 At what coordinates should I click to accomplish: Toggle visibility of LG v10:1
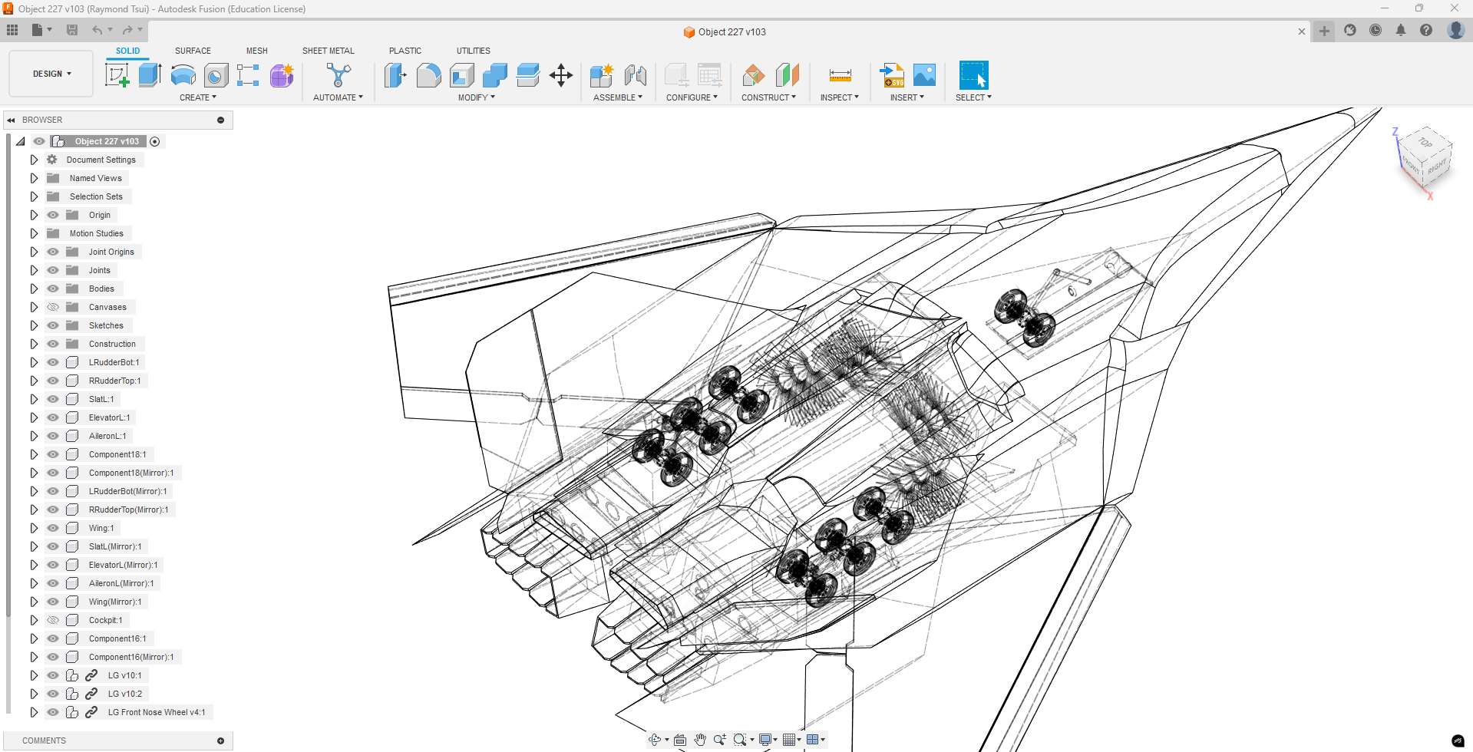point(53,675)
